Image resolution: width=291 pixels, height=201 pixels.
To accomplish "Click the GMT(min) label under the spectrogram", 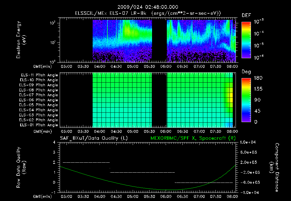I will [x=43, y=66].
